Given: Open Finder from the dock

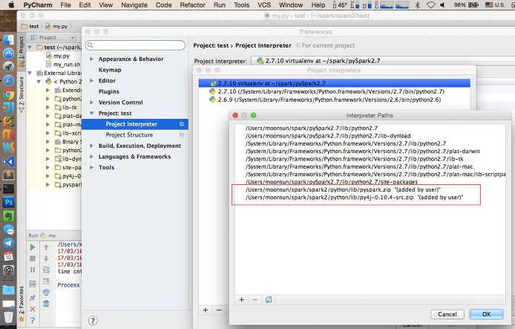Looking at the screenshot, I should coord(9,40).
